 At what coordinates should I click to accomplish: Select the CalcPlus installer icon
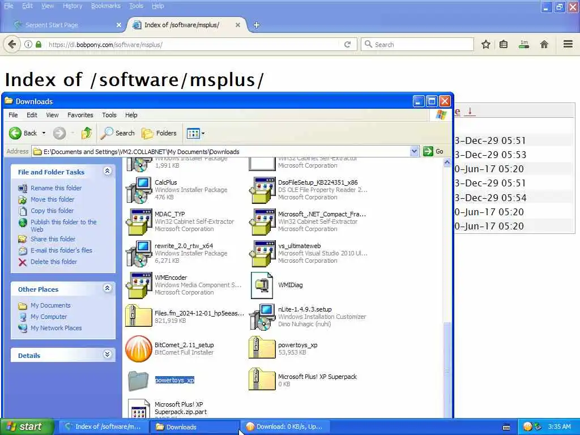point(139,190)
